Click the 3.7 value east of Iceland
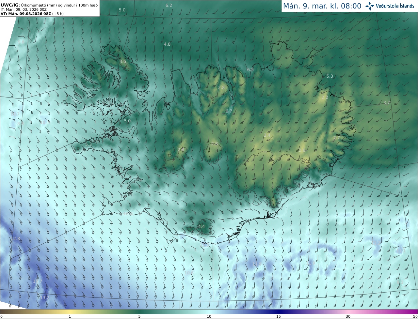Viewport: 418px width, 319px height. 387,102
